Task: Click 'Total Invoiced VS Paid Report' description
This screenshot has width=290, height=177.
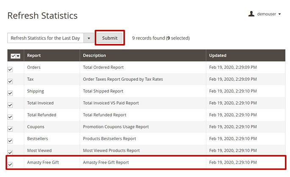Action: (x=111, y=103)
